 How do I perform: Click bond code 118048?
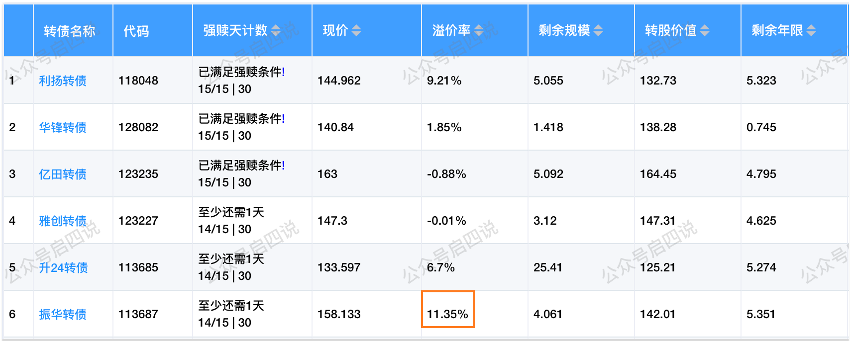(x=138, y=81)
